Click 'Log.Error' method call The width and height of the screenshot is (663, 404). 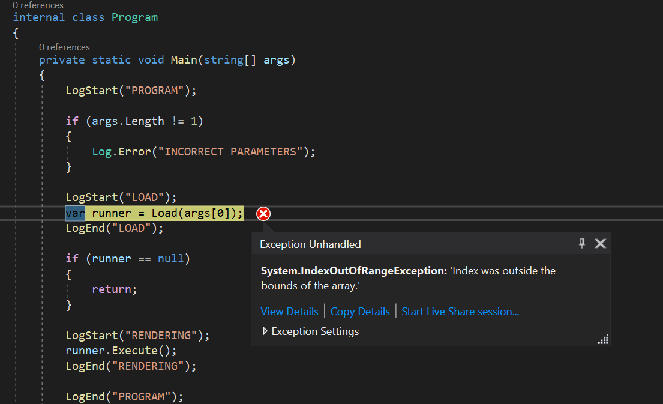tap(121, 152)
